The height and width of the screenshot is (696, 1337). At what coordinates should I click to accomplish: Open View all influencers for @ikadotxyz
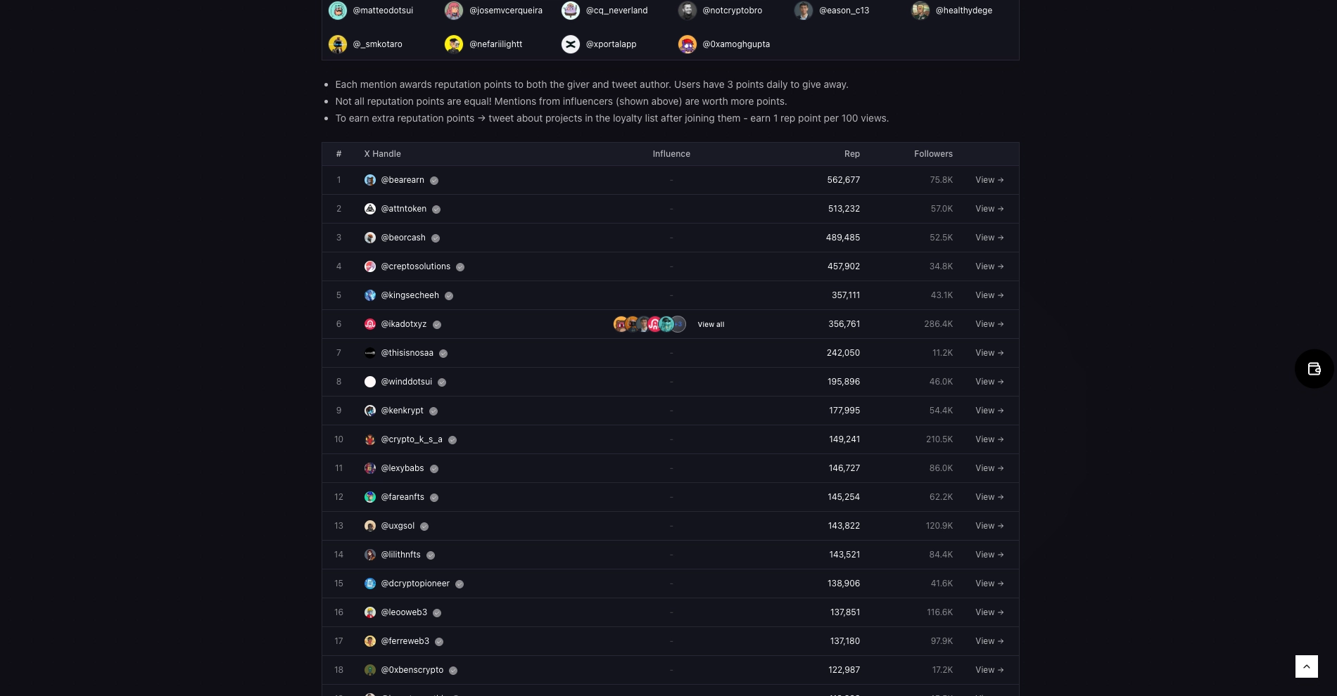pos(711,324)
